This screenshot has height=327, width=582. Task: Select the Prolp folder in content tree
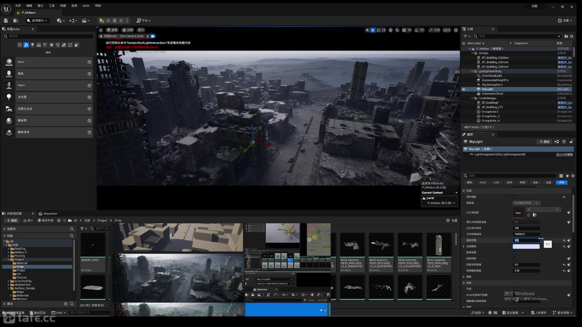pyautogui.click(x=20, y=267)
